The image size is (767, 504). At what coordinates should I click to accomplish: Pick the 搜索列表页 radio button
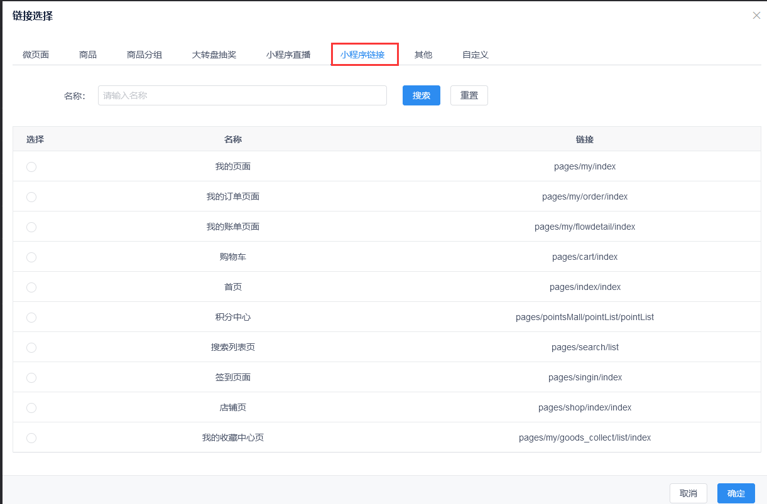pos(31,348)
